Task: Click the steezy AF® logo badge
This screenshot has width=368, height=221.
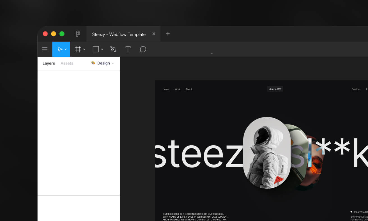Action: click(275, 89)
